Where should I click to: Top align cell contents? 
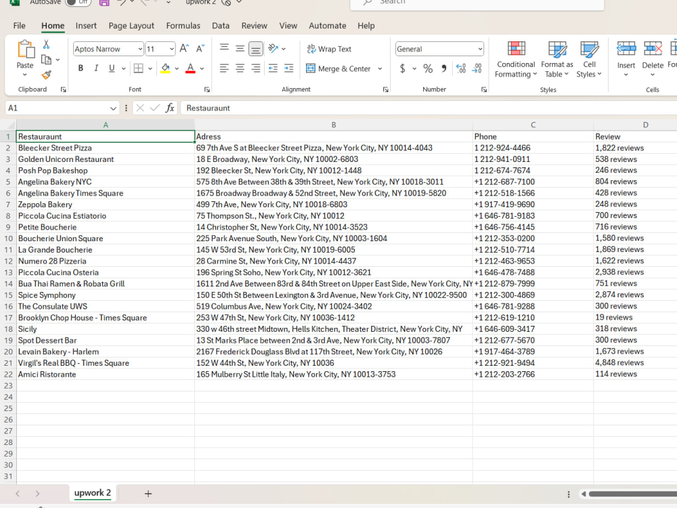pyautogui.click(x=224, y=48)
